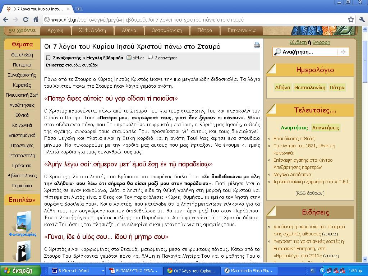Click the xfd.gr author icon
This screenshot has width=368, height=276.
coord(129,57)
